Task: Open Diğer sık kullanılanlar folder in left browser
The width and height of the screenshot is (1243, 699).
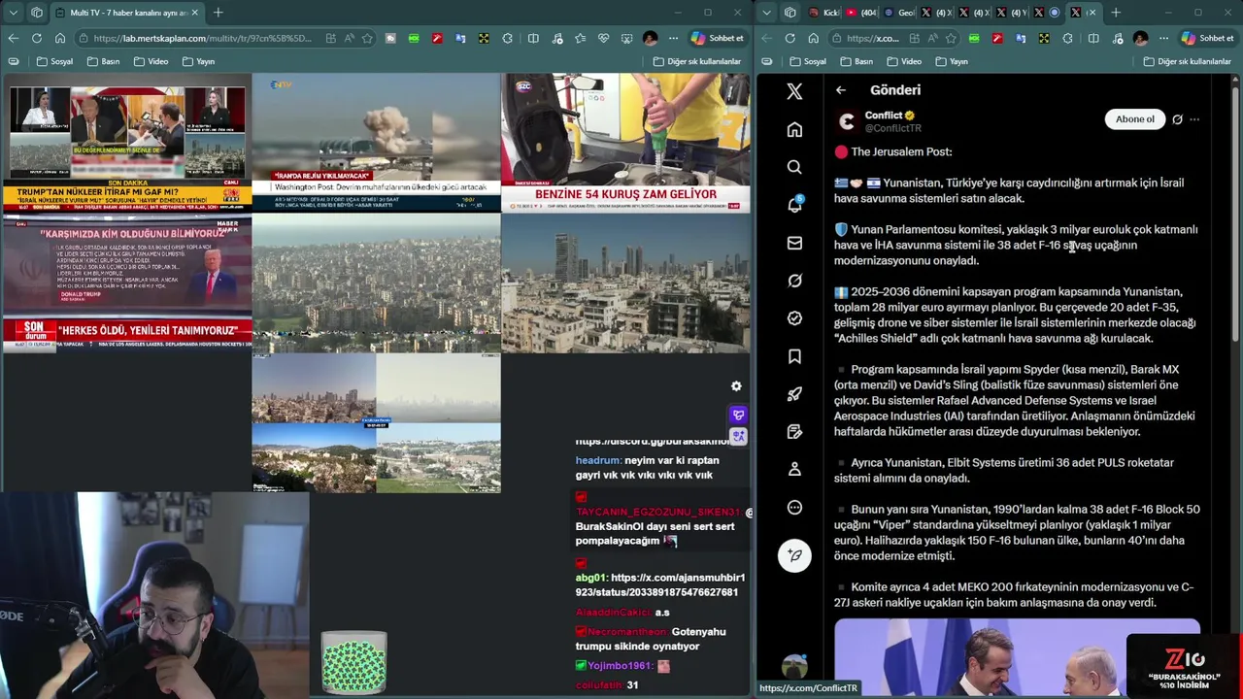Action: [696, 61]
